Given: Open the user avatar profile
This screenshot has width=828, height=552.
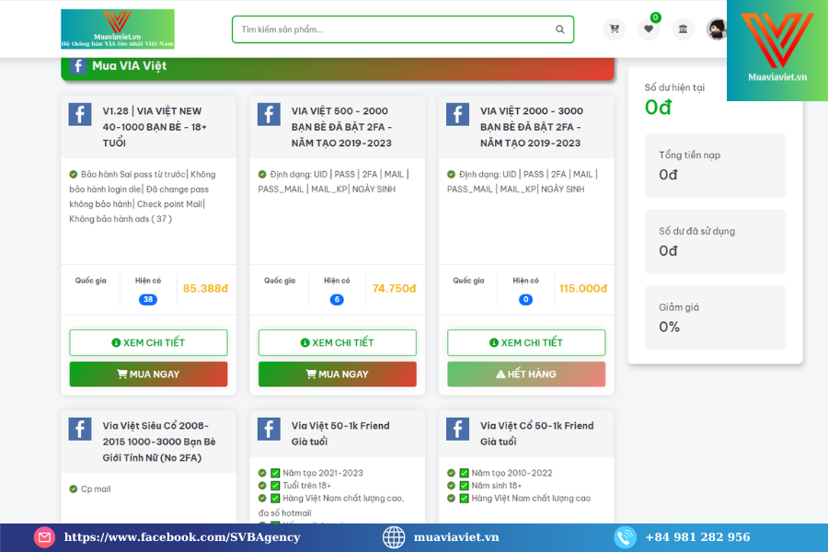Looking at the screenshot, I should pos(717,29).
